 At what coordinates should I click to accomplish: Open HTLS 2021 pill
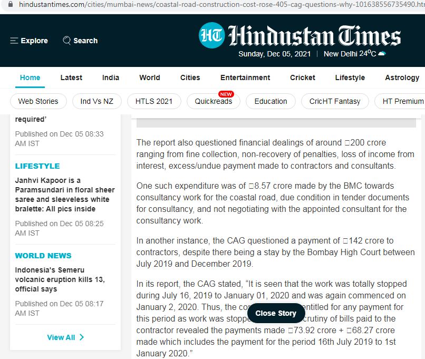coord(154,101)
